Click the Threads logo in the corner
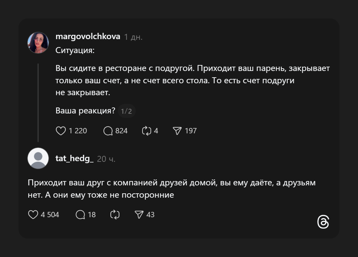The width and height of the screenshot is (358, 257). tap(324, 222)
